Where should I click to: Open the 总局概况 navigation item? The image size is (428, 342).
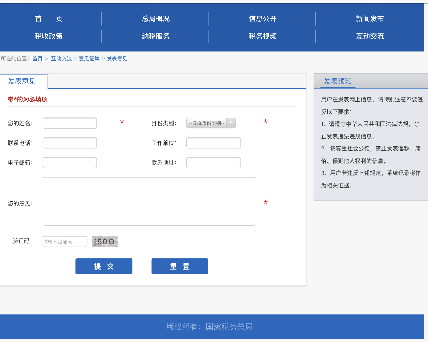tap(155, 19)
